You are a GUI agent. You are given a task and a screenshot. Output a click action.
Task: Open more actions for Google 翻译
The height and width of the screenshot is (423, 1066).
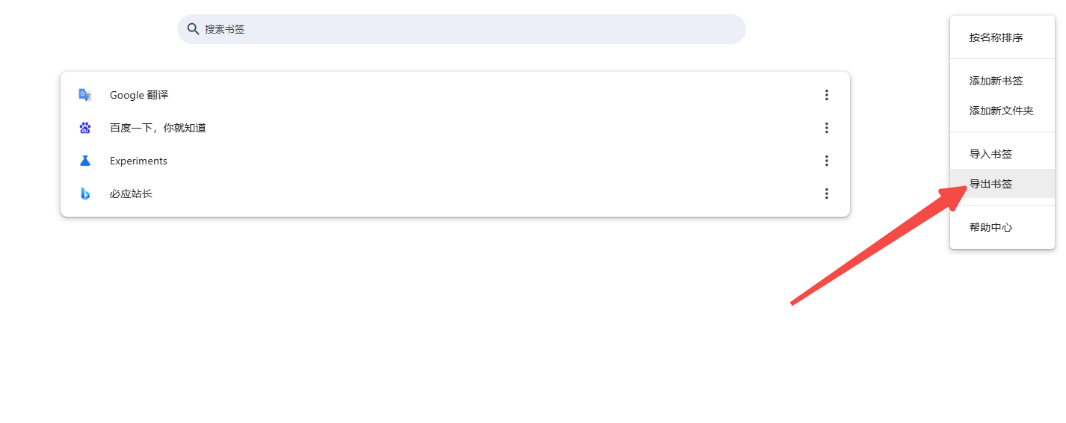827,95
